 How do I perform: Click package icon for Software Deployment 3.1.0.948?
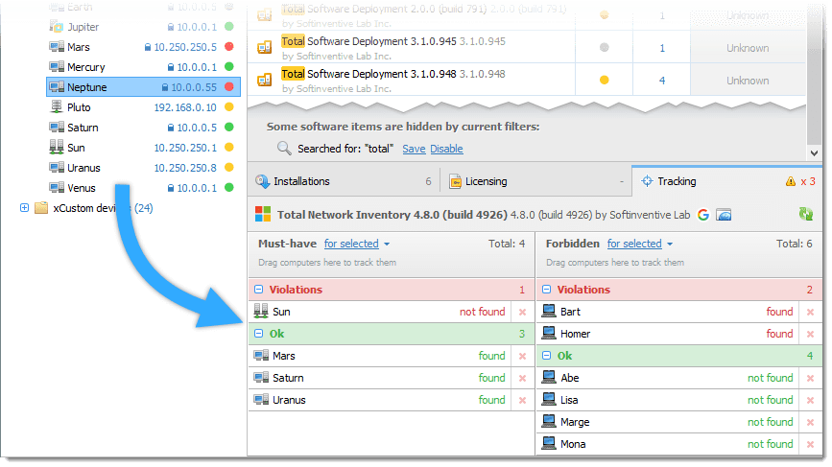coord(264,80)
